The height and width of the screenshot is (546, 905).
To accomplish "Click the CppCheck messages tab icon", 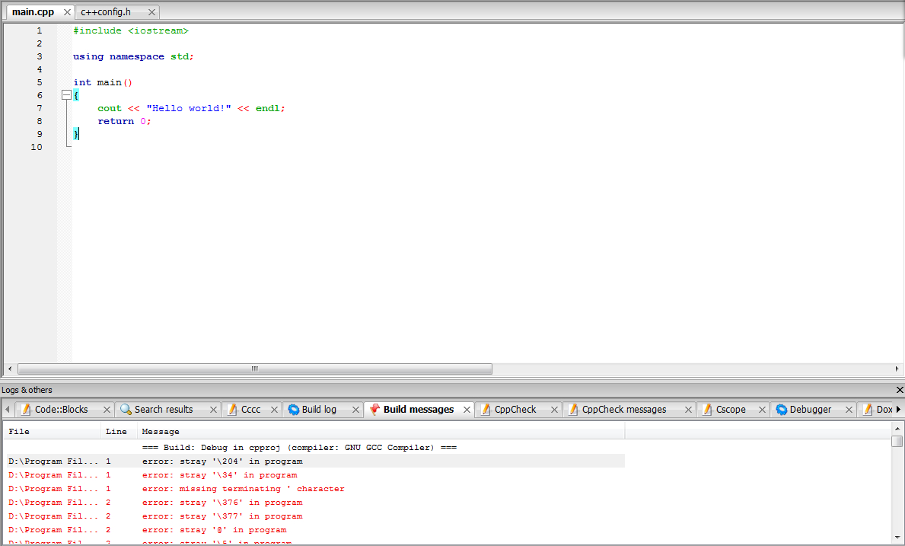I will coord(573,410).
